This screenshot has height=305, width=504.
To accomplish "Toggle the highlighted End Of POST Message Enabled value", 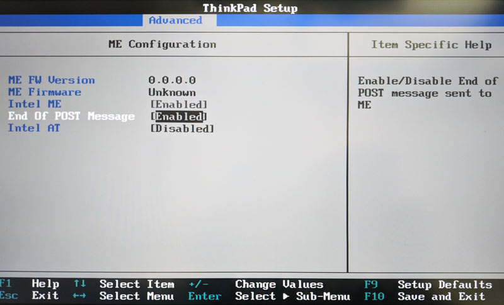I will [x=179, y=116].
